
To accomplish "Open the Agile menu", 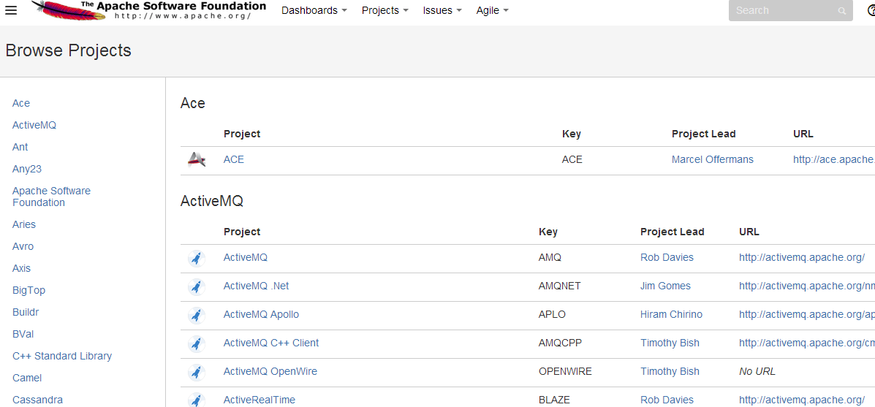I will [492, 10].
